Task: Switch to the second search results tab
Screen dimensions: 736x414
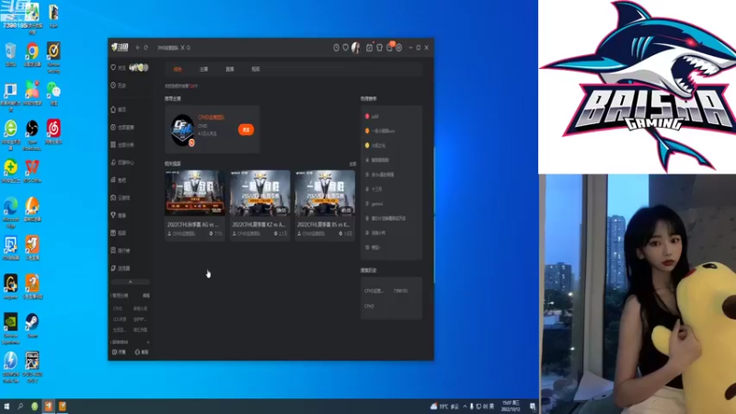Action: (203, 69)
